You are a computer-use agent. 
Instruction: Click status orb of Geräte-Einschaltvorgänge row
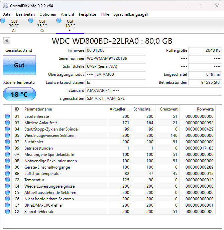click(7, 167)
